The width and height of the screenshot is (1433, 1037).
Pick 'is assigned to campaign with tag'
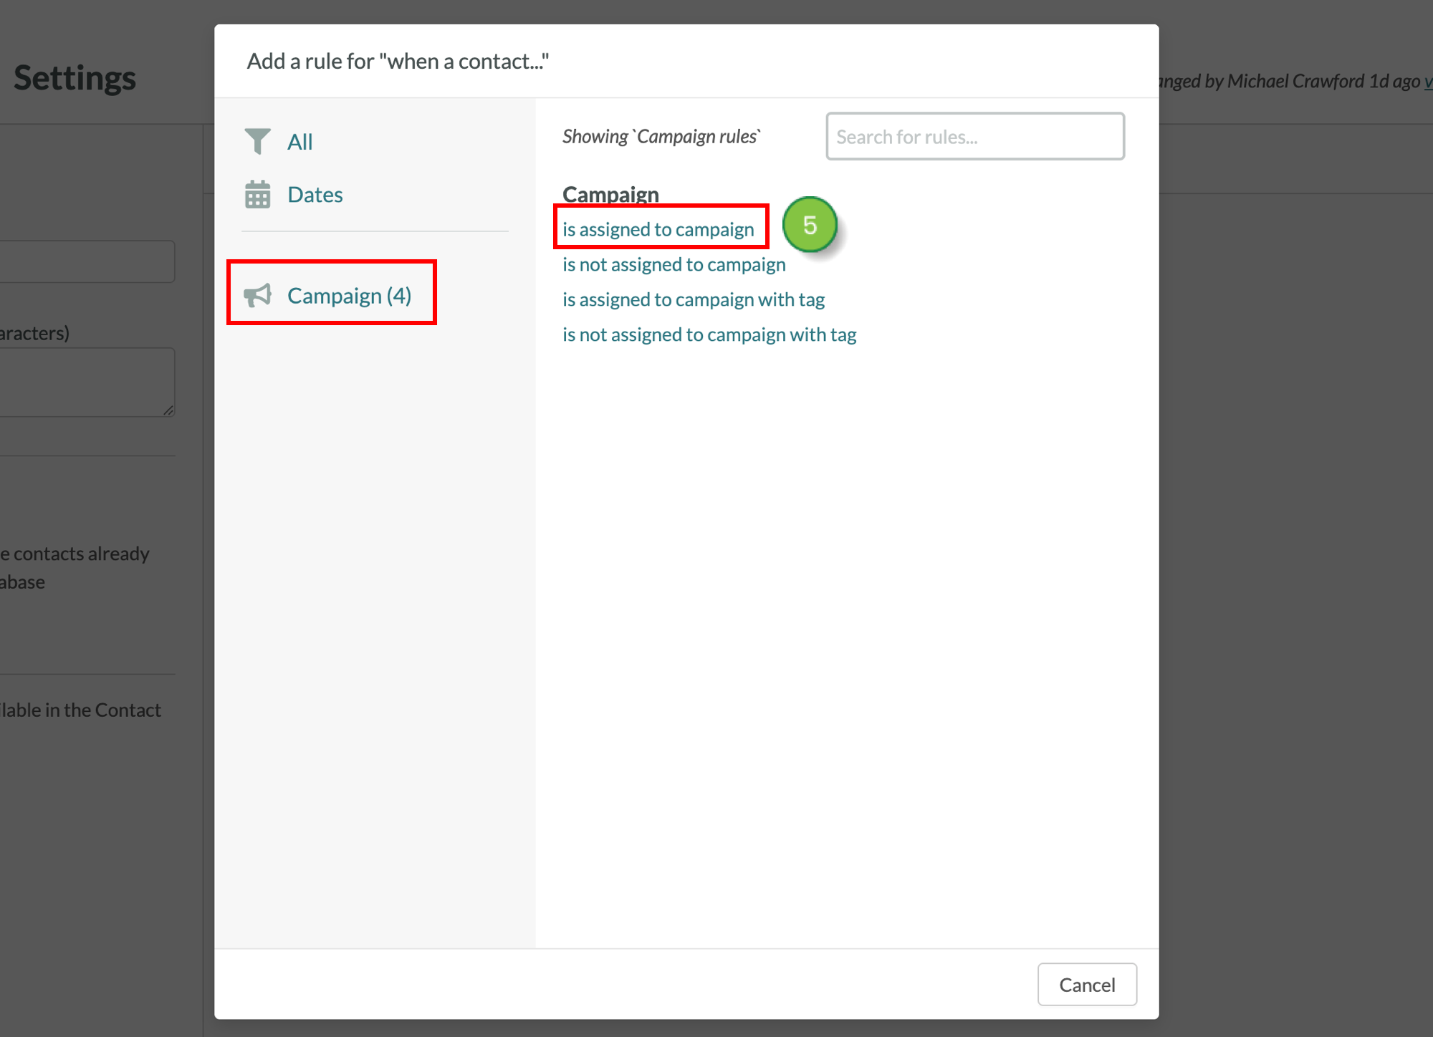693,299
